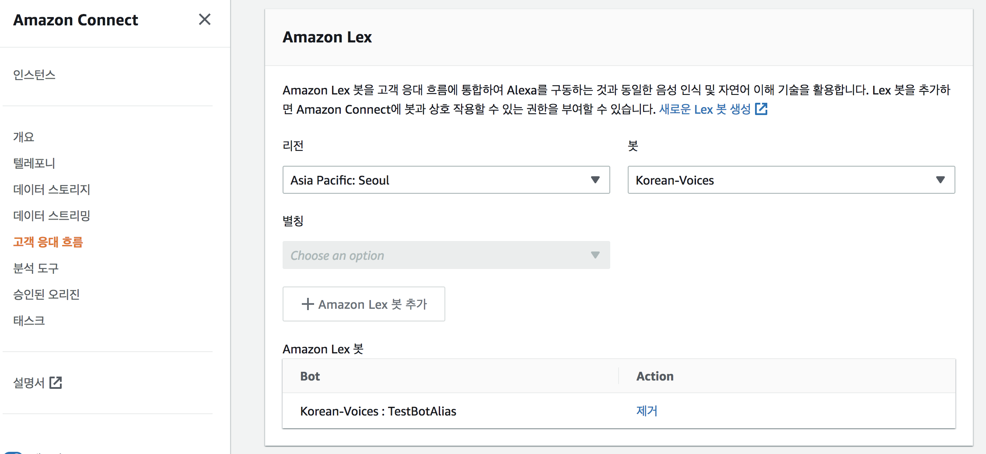Open the 텔레포니 section

(x=34, y=163)
